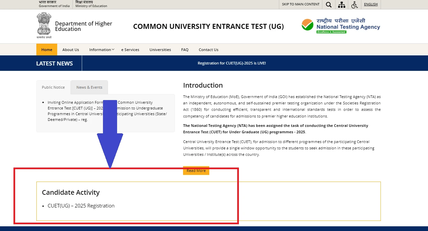Switch to the News & Events tab
This screenshot has height=231, width=428.
coord(89,87)
